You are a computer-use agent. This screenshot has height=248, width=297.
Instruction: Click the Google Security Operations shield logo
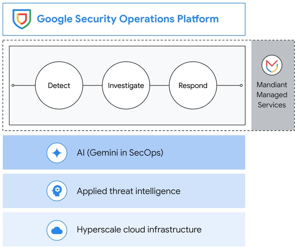tap(21, 19)
